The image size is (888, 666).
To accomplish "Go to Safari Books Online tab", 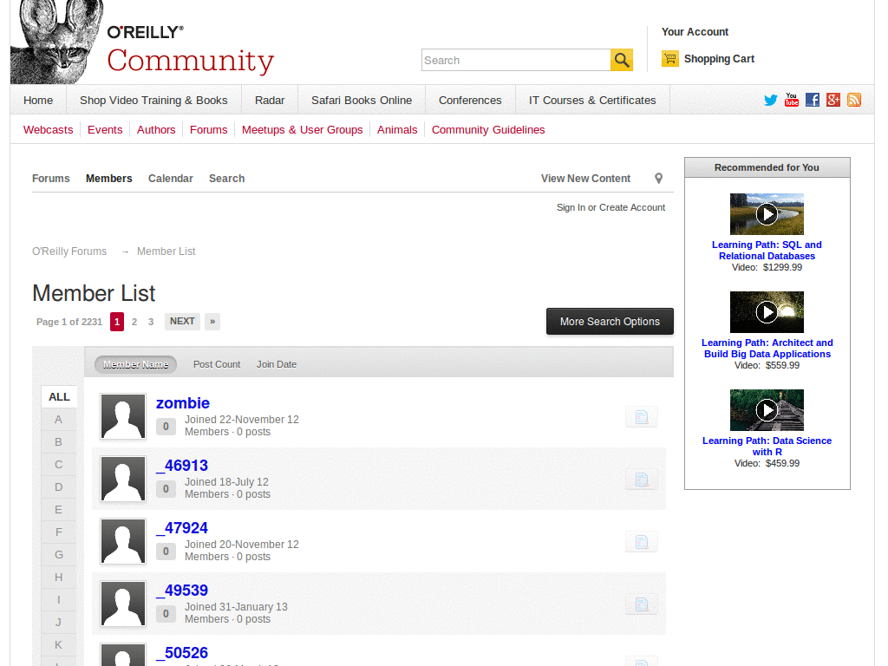I will 362,101.
